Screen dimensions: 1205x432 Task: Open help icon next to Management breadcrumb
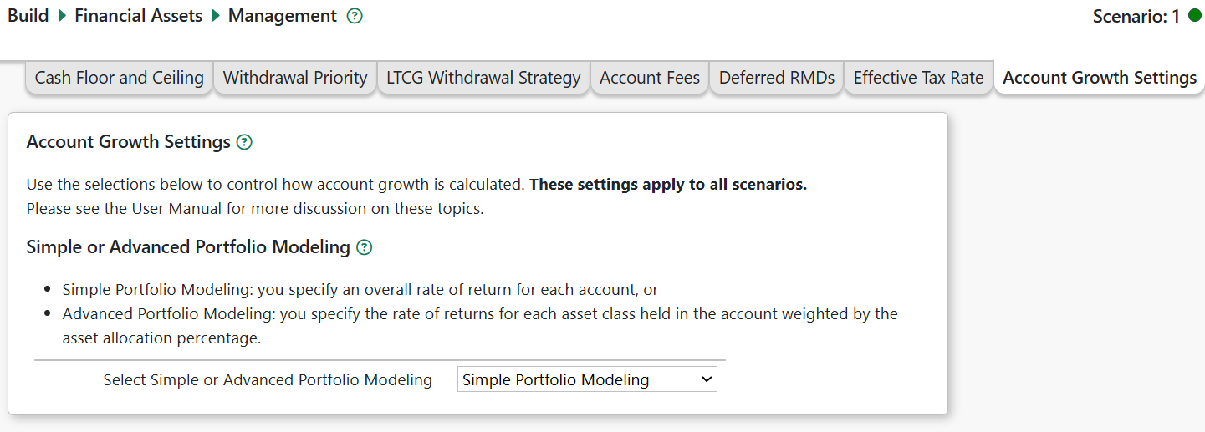pos(355,16)
